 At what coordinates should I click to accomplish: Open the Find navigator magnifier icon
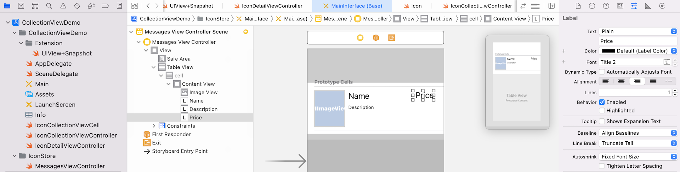point(49,6)
